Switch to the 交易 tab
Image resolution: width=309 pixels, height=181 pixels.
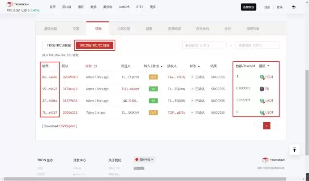[x=76, y=29]
